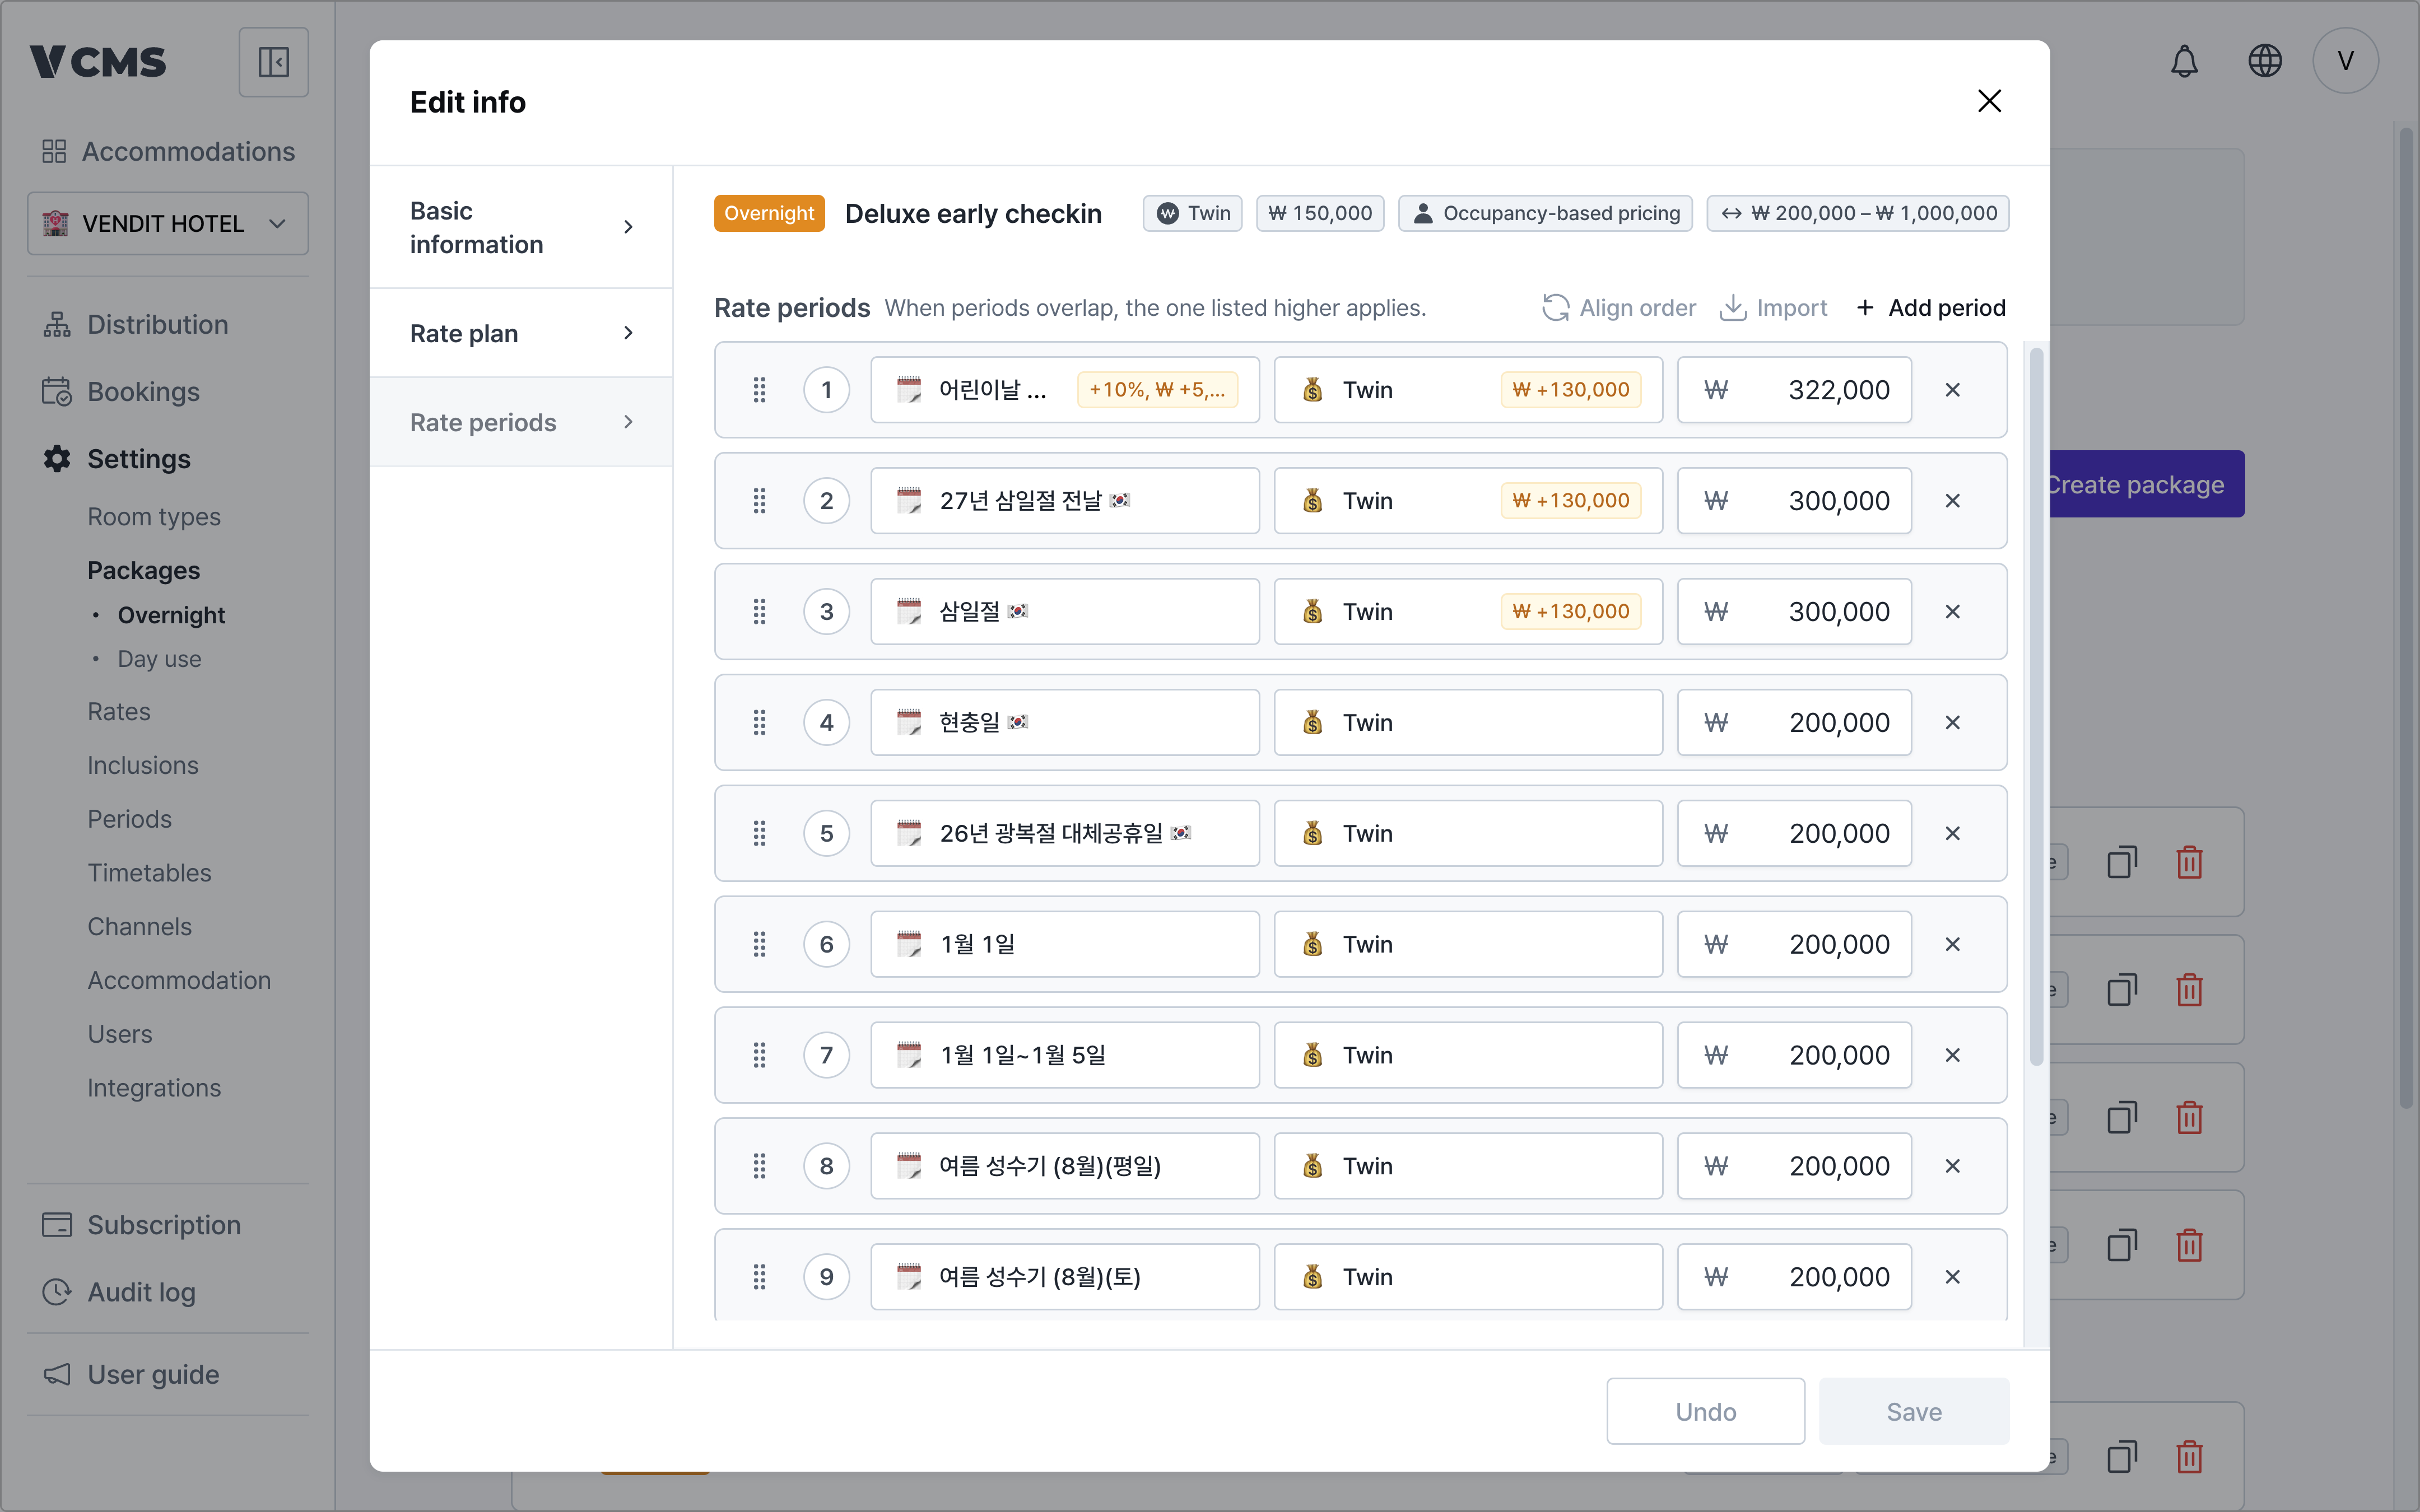Open period selector 27년 삼일절 전날

tap(1065, 501)
